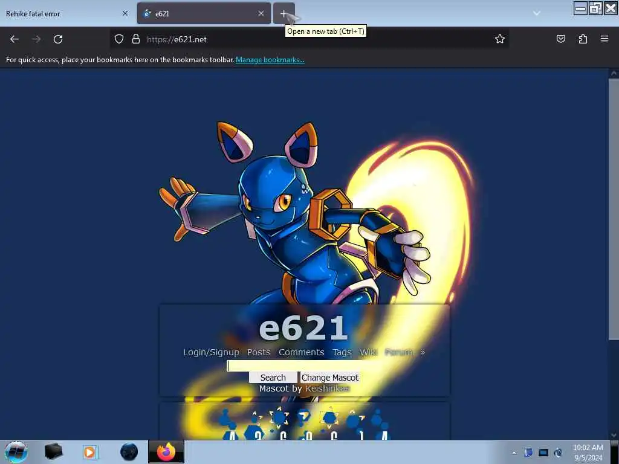Reload the current page
This screenshot has height=464, width=619.
[x=58, y=39]
